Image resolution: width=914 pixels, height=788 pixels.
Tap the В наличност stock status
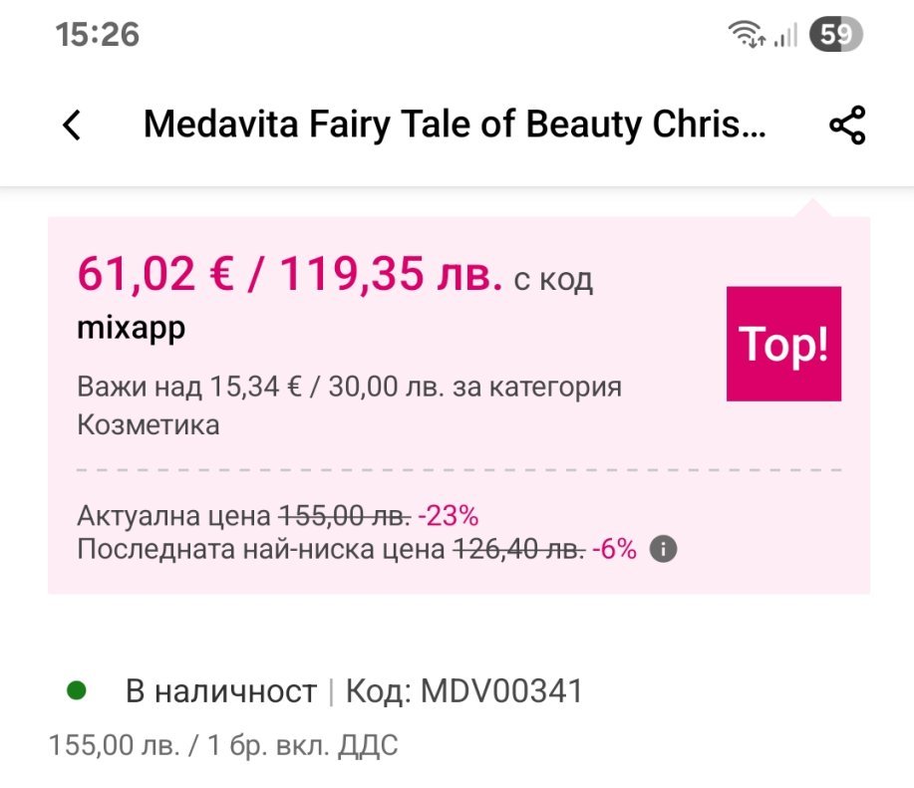pos(220,690)
